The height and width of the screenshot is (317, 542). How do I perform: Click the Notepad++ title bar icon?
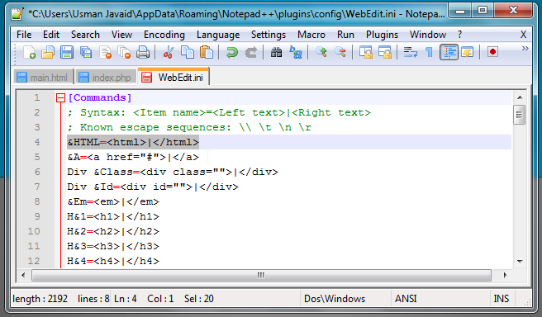point(17,14)
